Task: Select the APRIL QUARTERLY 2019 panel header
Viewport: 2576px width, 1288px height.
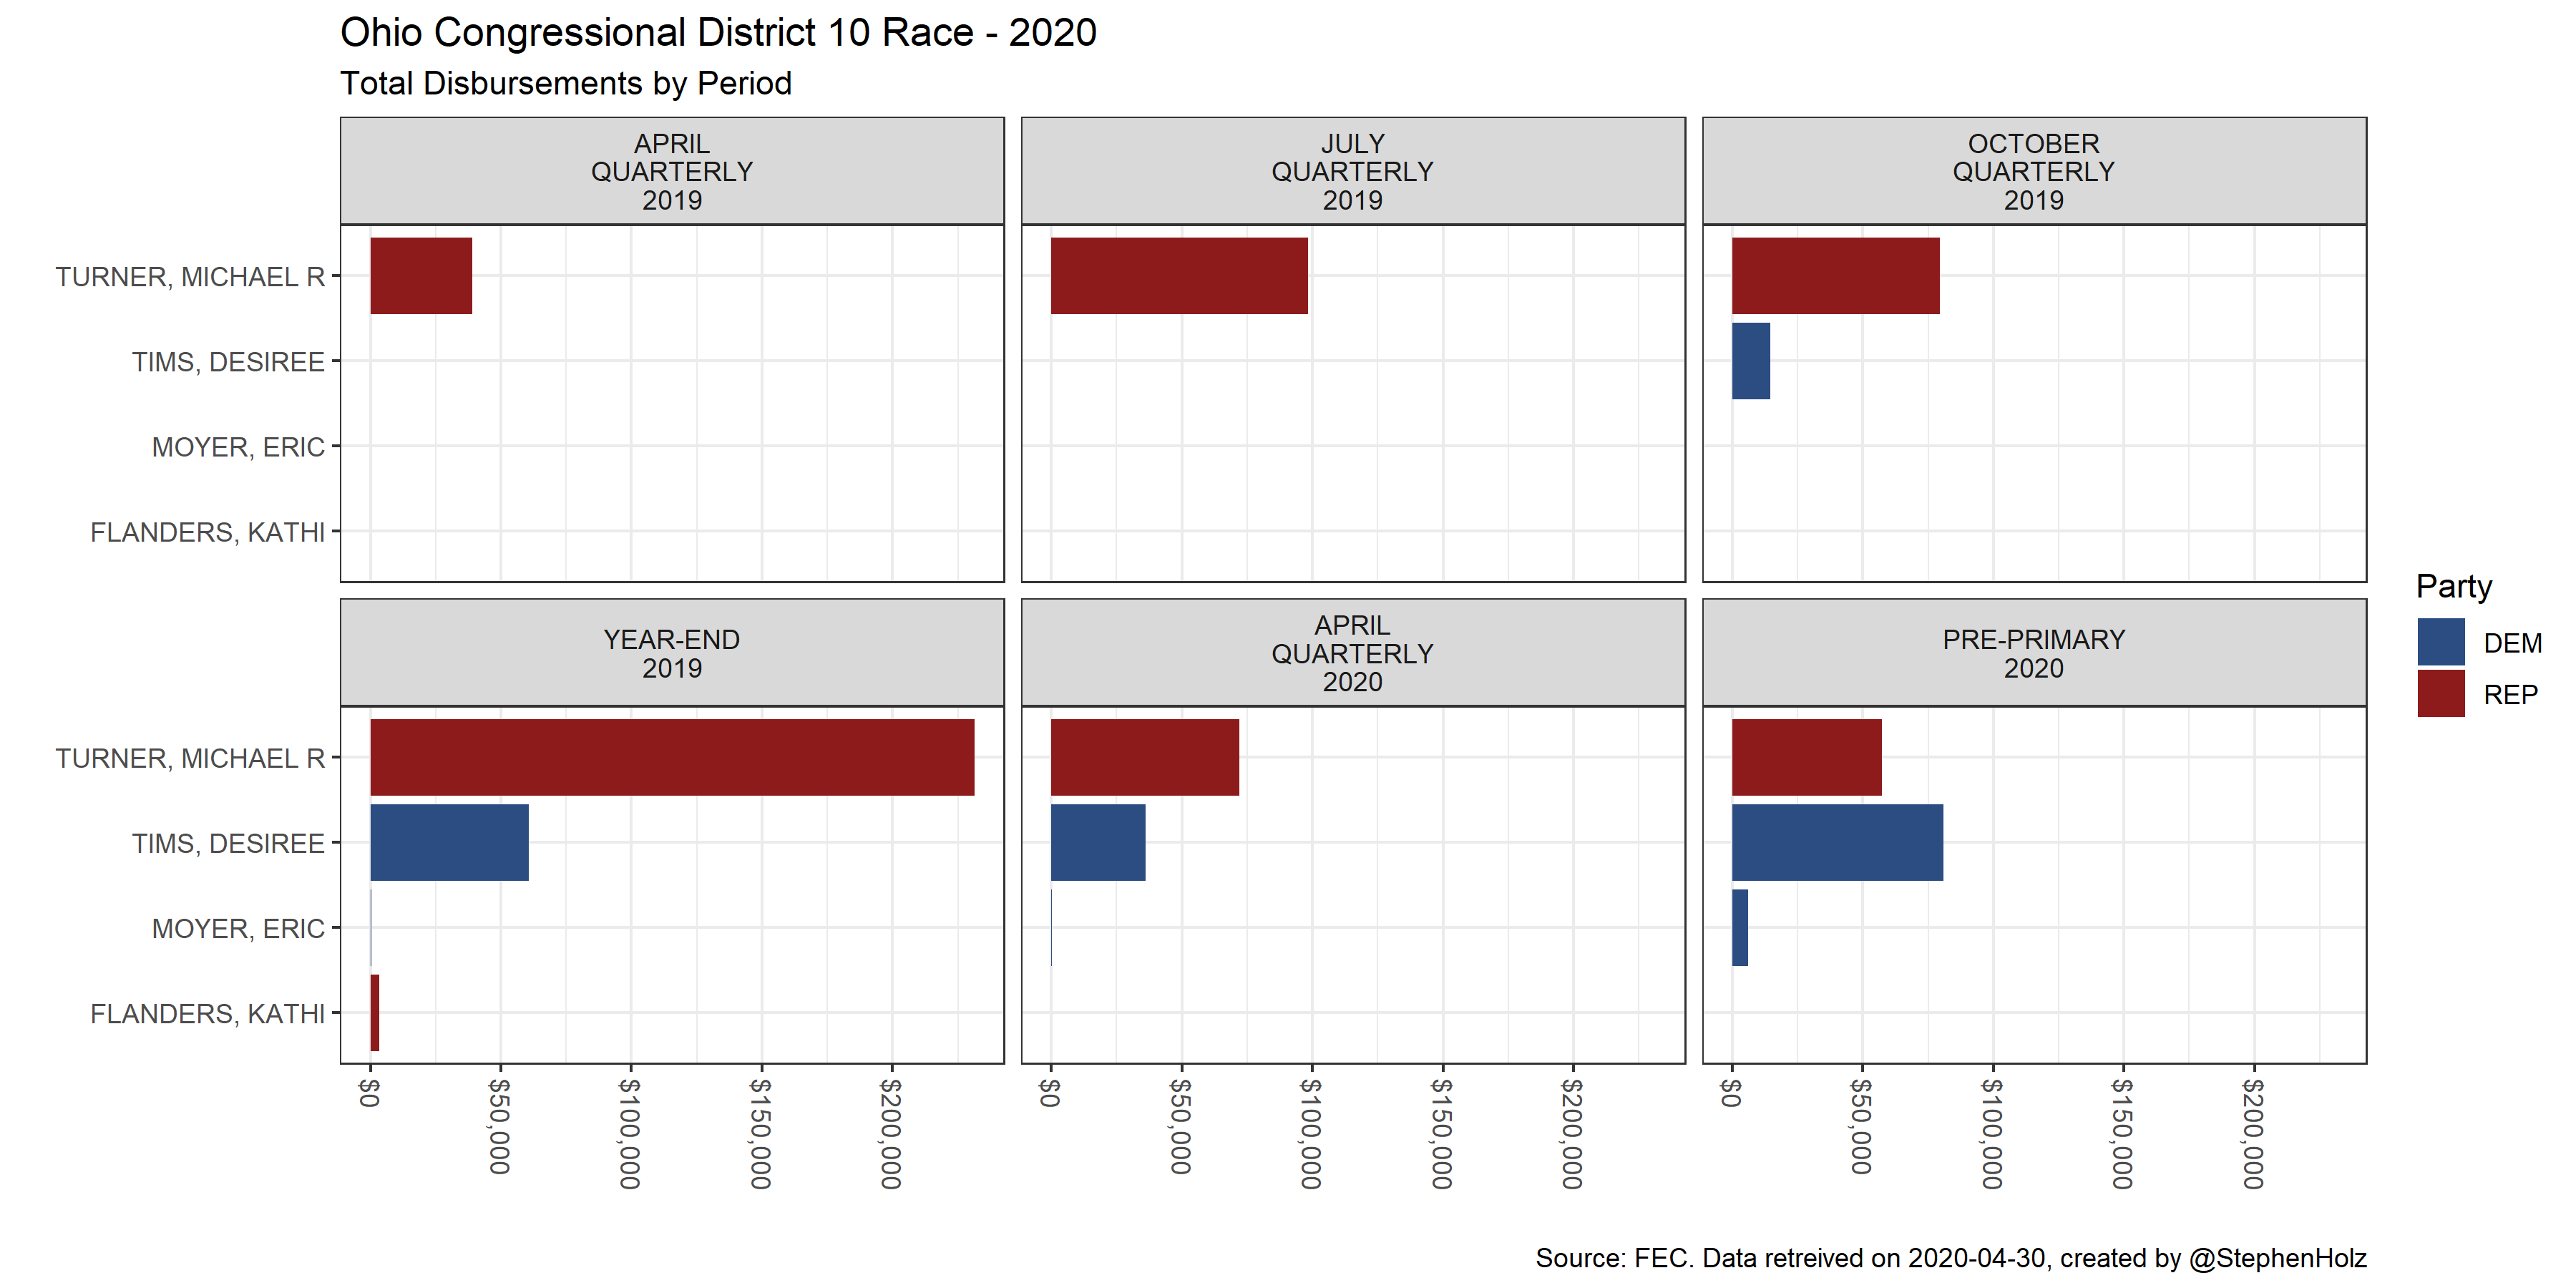Action: (671, 171)
